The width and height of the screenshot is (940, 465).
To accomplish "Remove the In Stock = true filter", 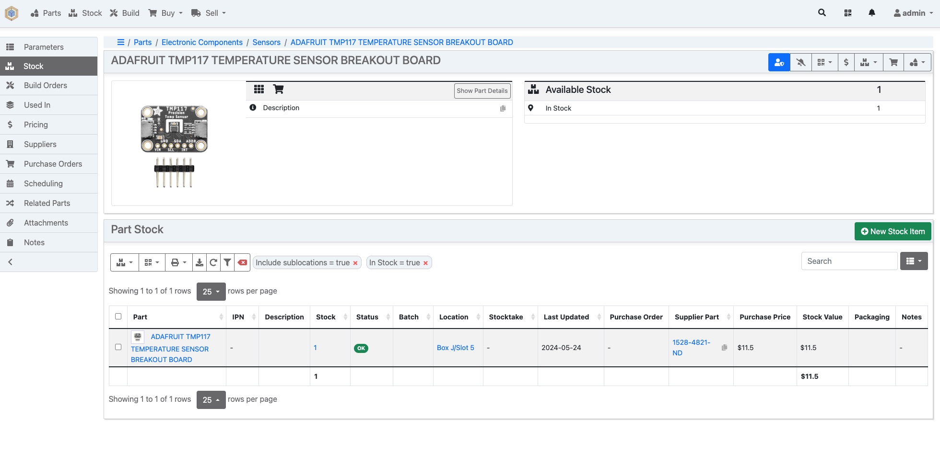I will tap(425, 263).
